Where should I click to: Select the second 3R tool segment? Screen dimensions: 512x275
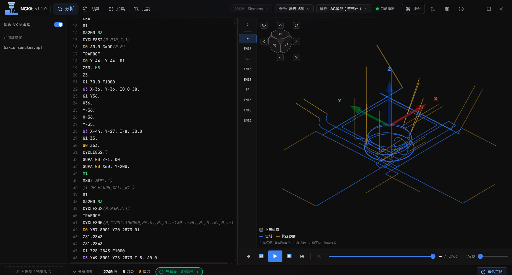(x=247, y=90)
